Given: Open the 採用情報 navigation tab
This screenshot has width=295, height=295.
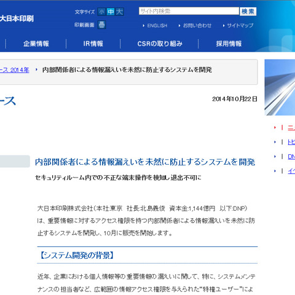Looking at the screenshot, I should coord(229,44).
